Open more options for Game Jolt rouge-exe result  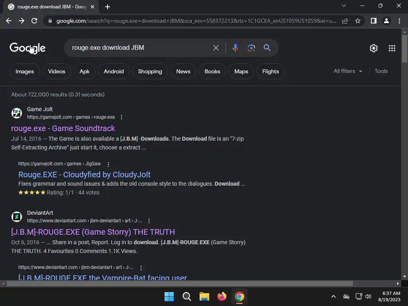[121, 117]
